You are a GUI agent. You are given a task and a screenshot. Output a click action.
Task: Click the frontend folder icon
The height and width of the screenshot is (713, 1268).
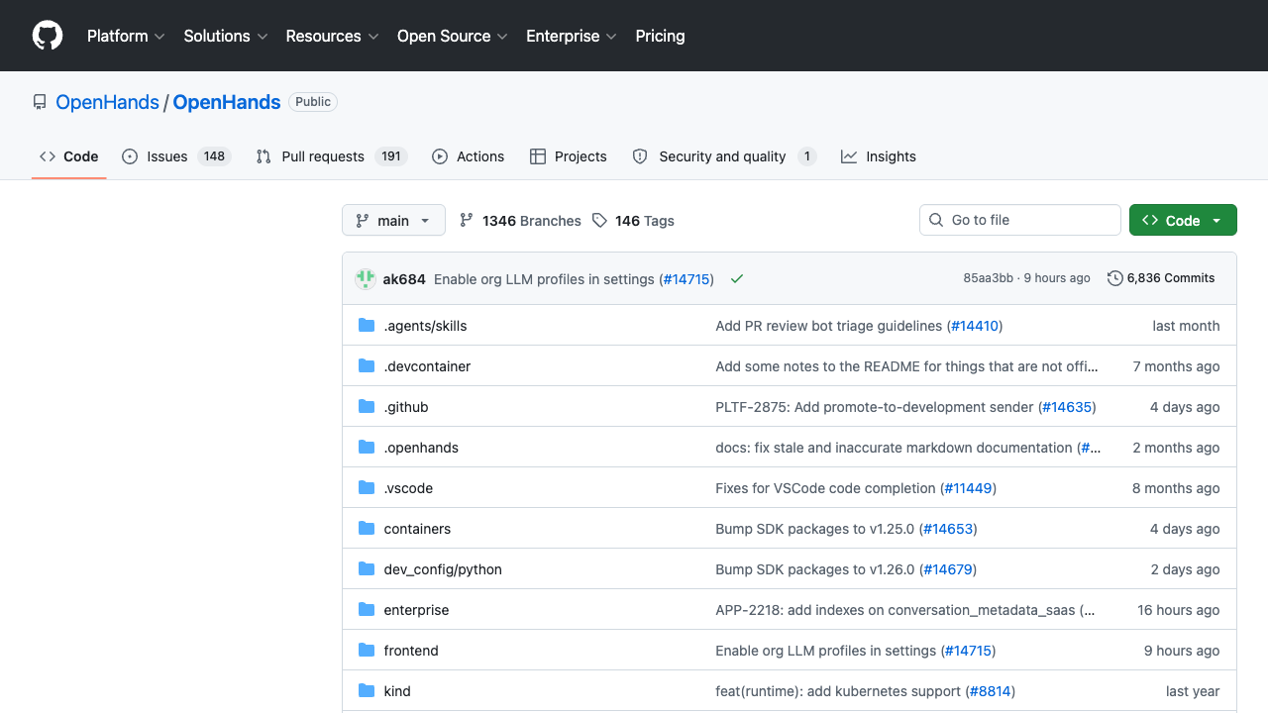point(367,651)
